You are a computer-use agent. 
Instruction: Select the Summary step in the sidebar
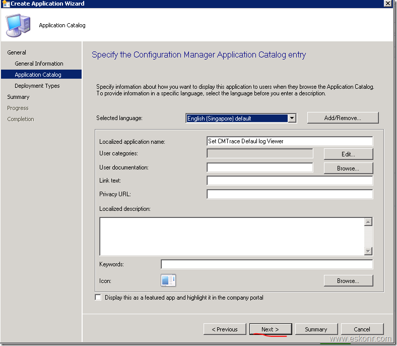18,97
